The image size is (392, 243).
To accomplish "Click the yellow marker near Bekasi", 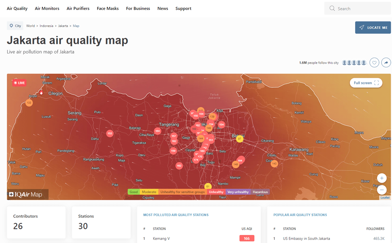I will coord(240,139).
